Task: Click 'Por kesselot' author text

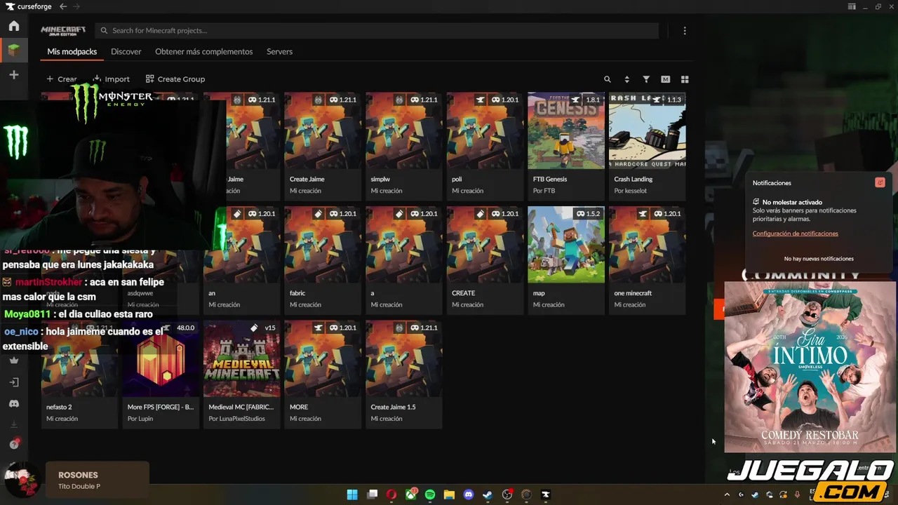Action: 630,191
